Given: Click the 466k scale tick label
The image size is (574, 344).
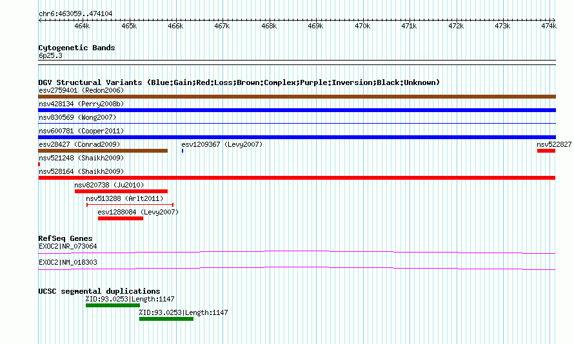Looking at the screenshot, I should pyautogui.click(x=175, y=26).
